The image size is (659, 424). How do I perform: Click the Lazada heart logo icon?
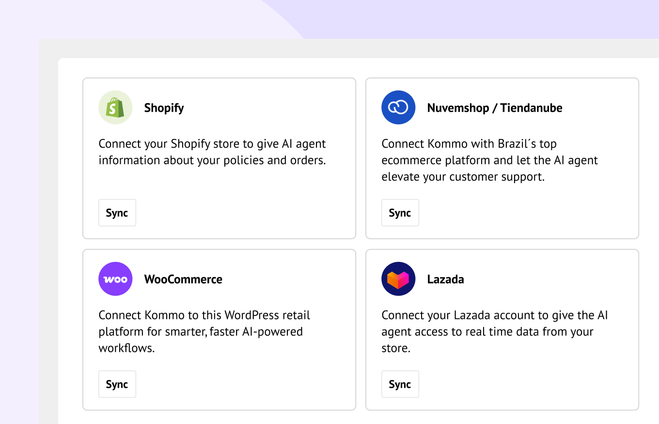click(398, 279)
